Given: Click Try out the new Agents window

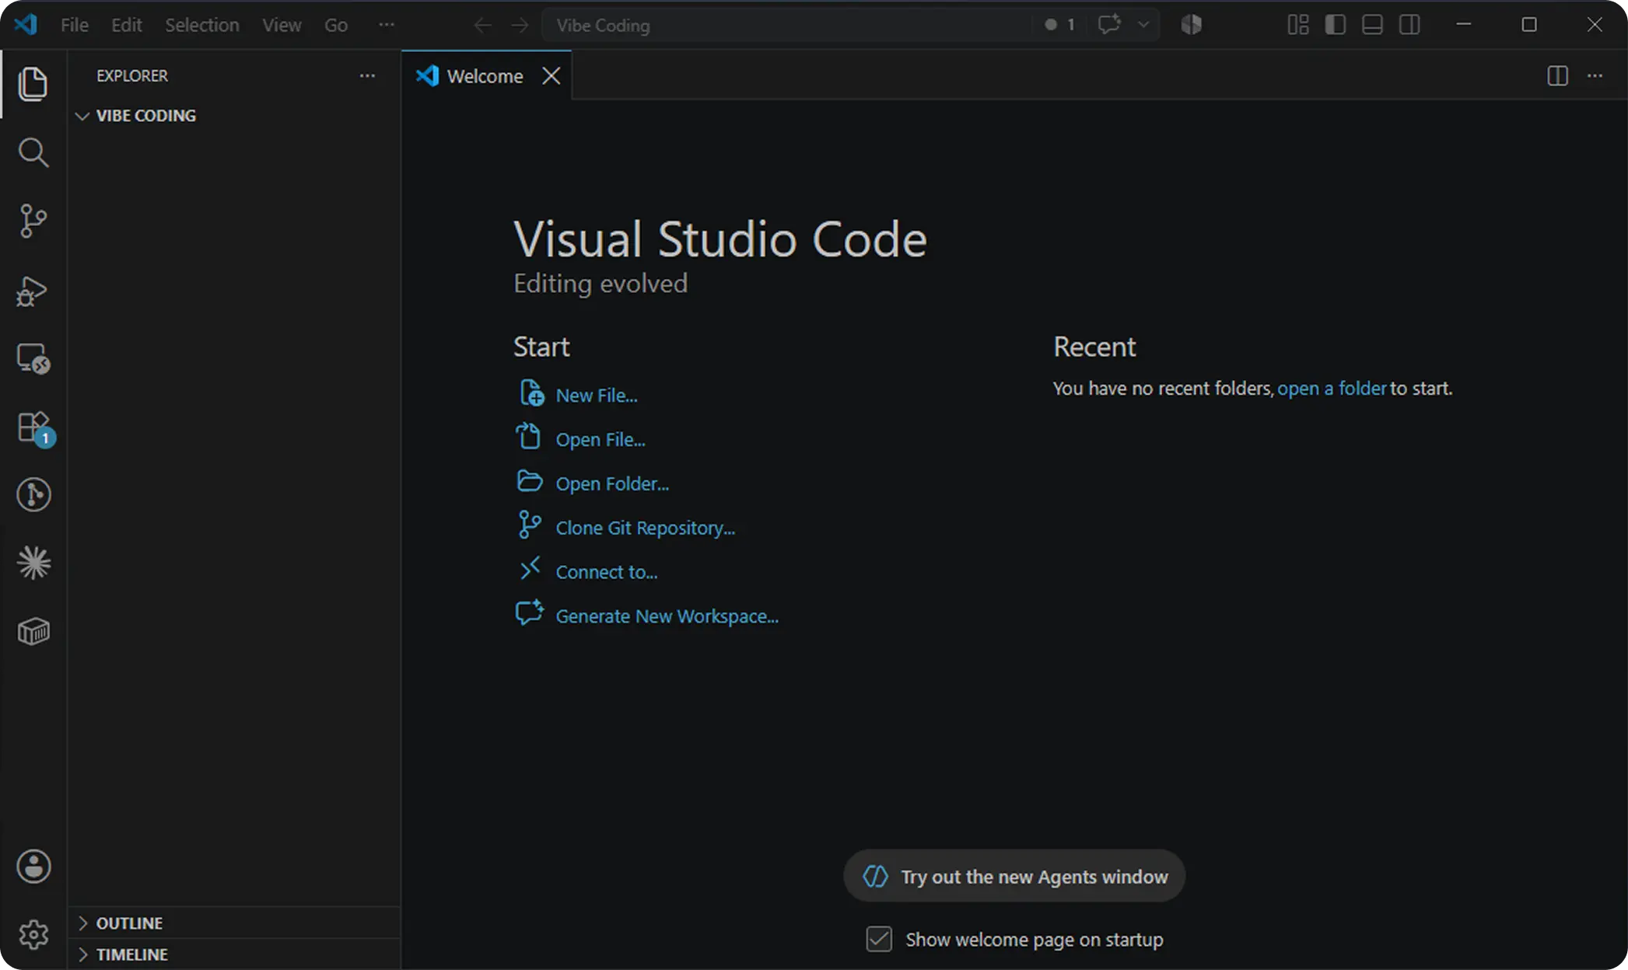Looking at the screenshot, I should pos(1014,876).
